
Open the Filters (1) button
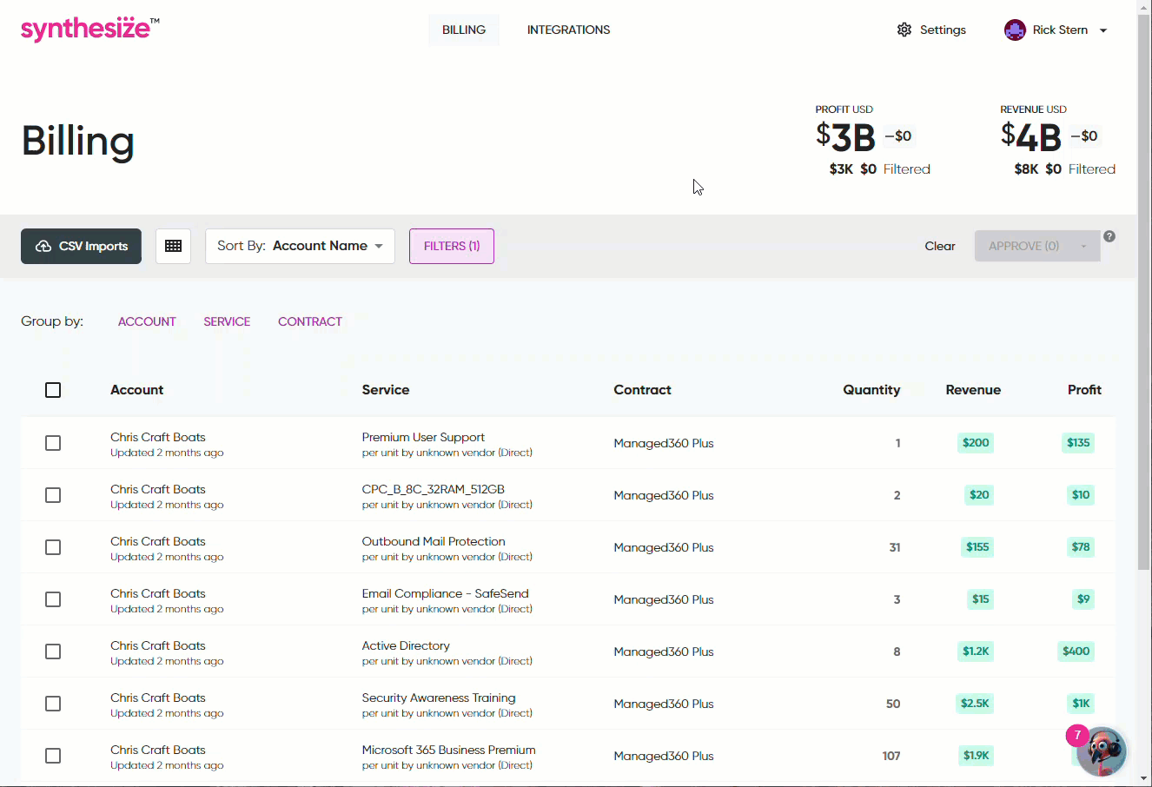pos(452,246)
